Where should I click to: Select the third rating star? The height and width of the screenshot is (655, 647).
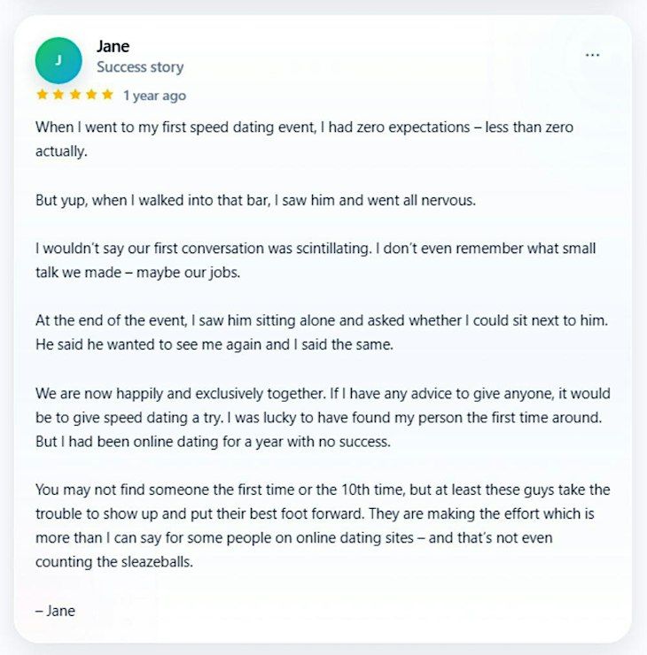(x=74, y=95)
